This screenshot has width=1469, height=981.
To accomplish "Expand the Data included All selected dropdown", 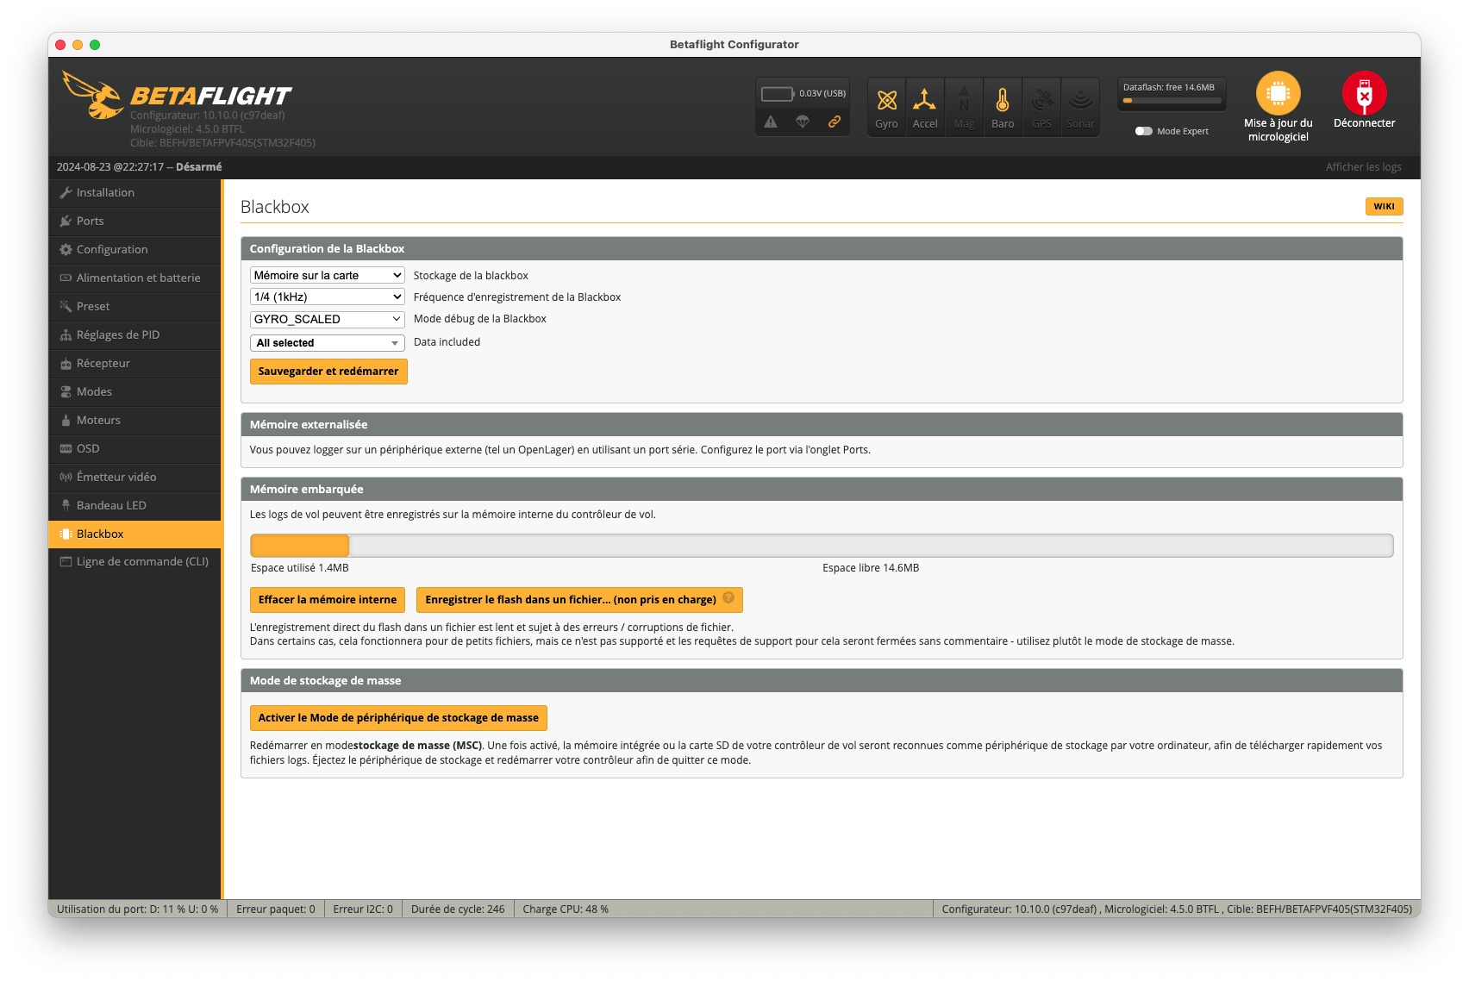I will tap(327, 343).
